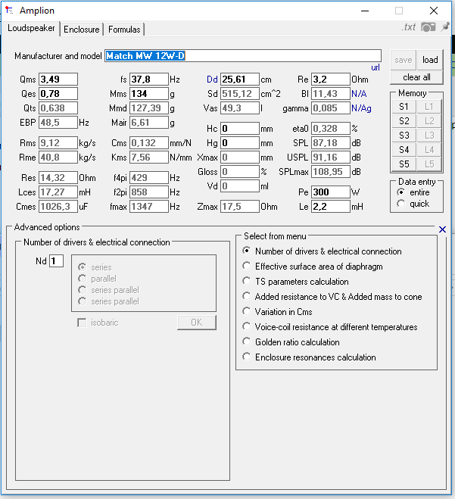Viewport: 455px width, 499px height.
Task: Click the clear all button
Action: click(x=416, y=77)
